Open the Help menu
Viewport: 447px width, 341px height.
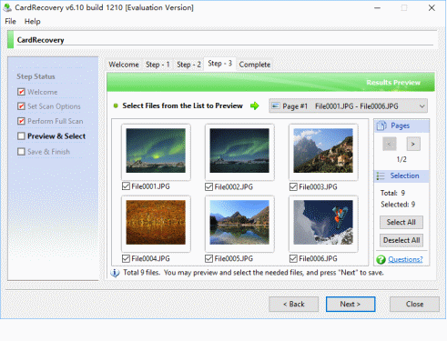[32, 22]
